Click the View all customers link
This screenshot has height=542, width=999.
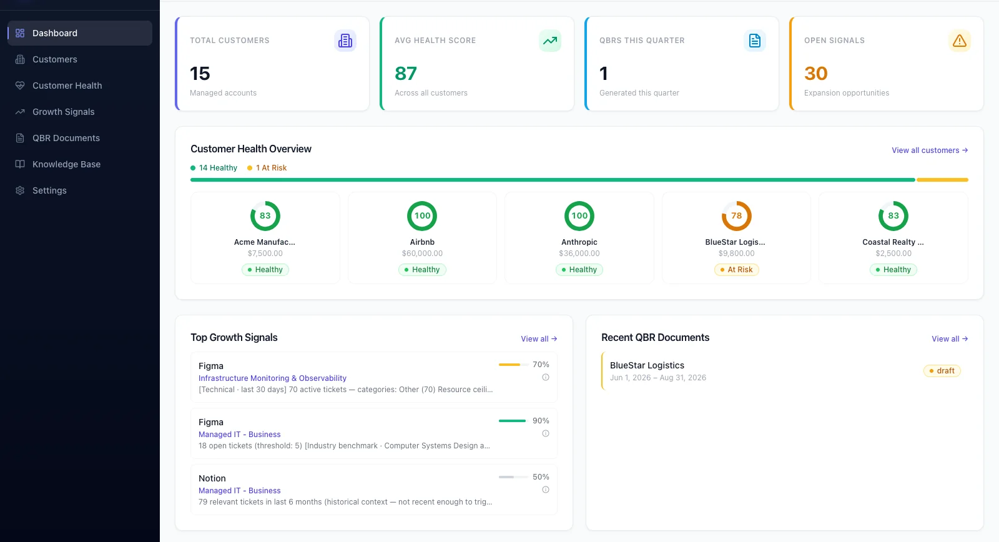[x=930, y=150]
